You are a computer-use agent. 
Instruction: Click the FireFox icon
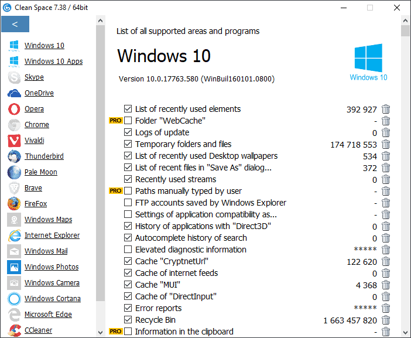(14, 204)
